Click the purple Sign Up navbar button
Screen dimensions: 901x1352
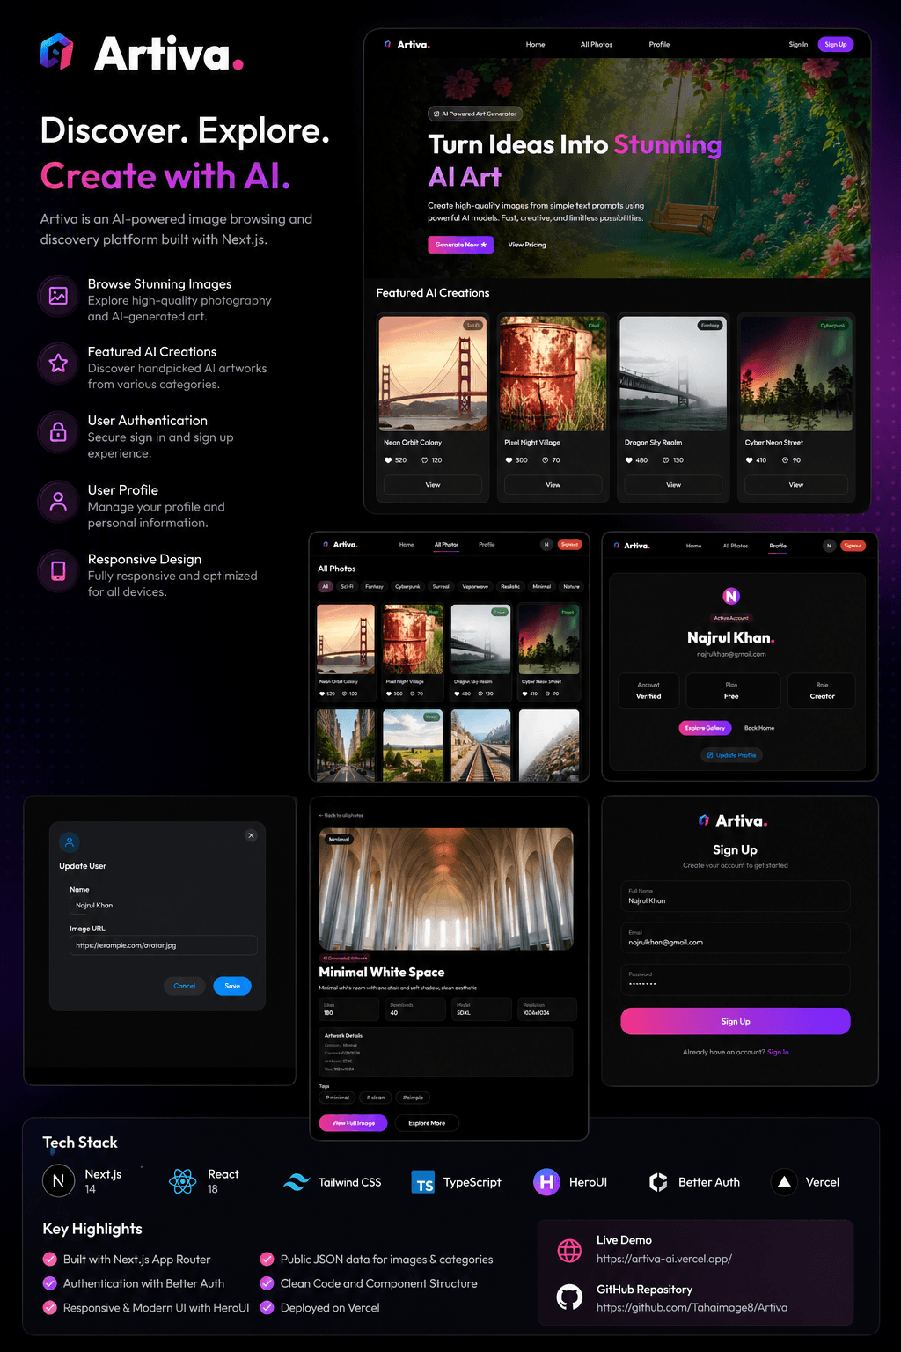(836, 44)
